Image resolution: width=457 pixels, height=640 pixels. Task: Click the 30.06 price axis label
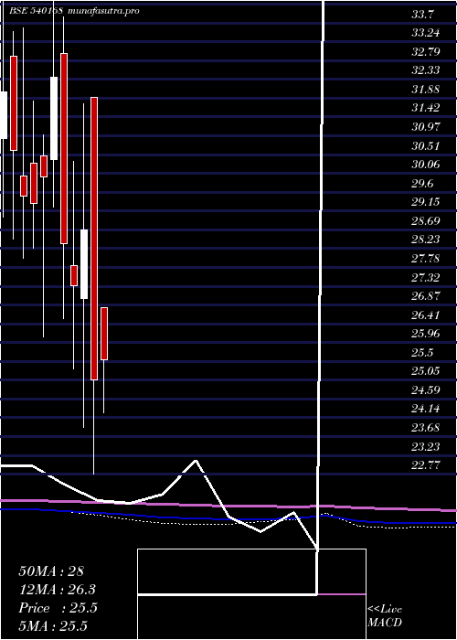pyautogui.click(x=426, y=165)
